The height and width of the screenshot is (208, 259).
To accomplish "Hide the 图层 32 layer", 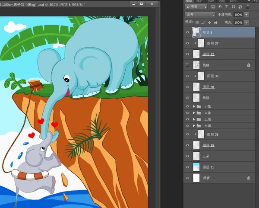I will 187,54.
